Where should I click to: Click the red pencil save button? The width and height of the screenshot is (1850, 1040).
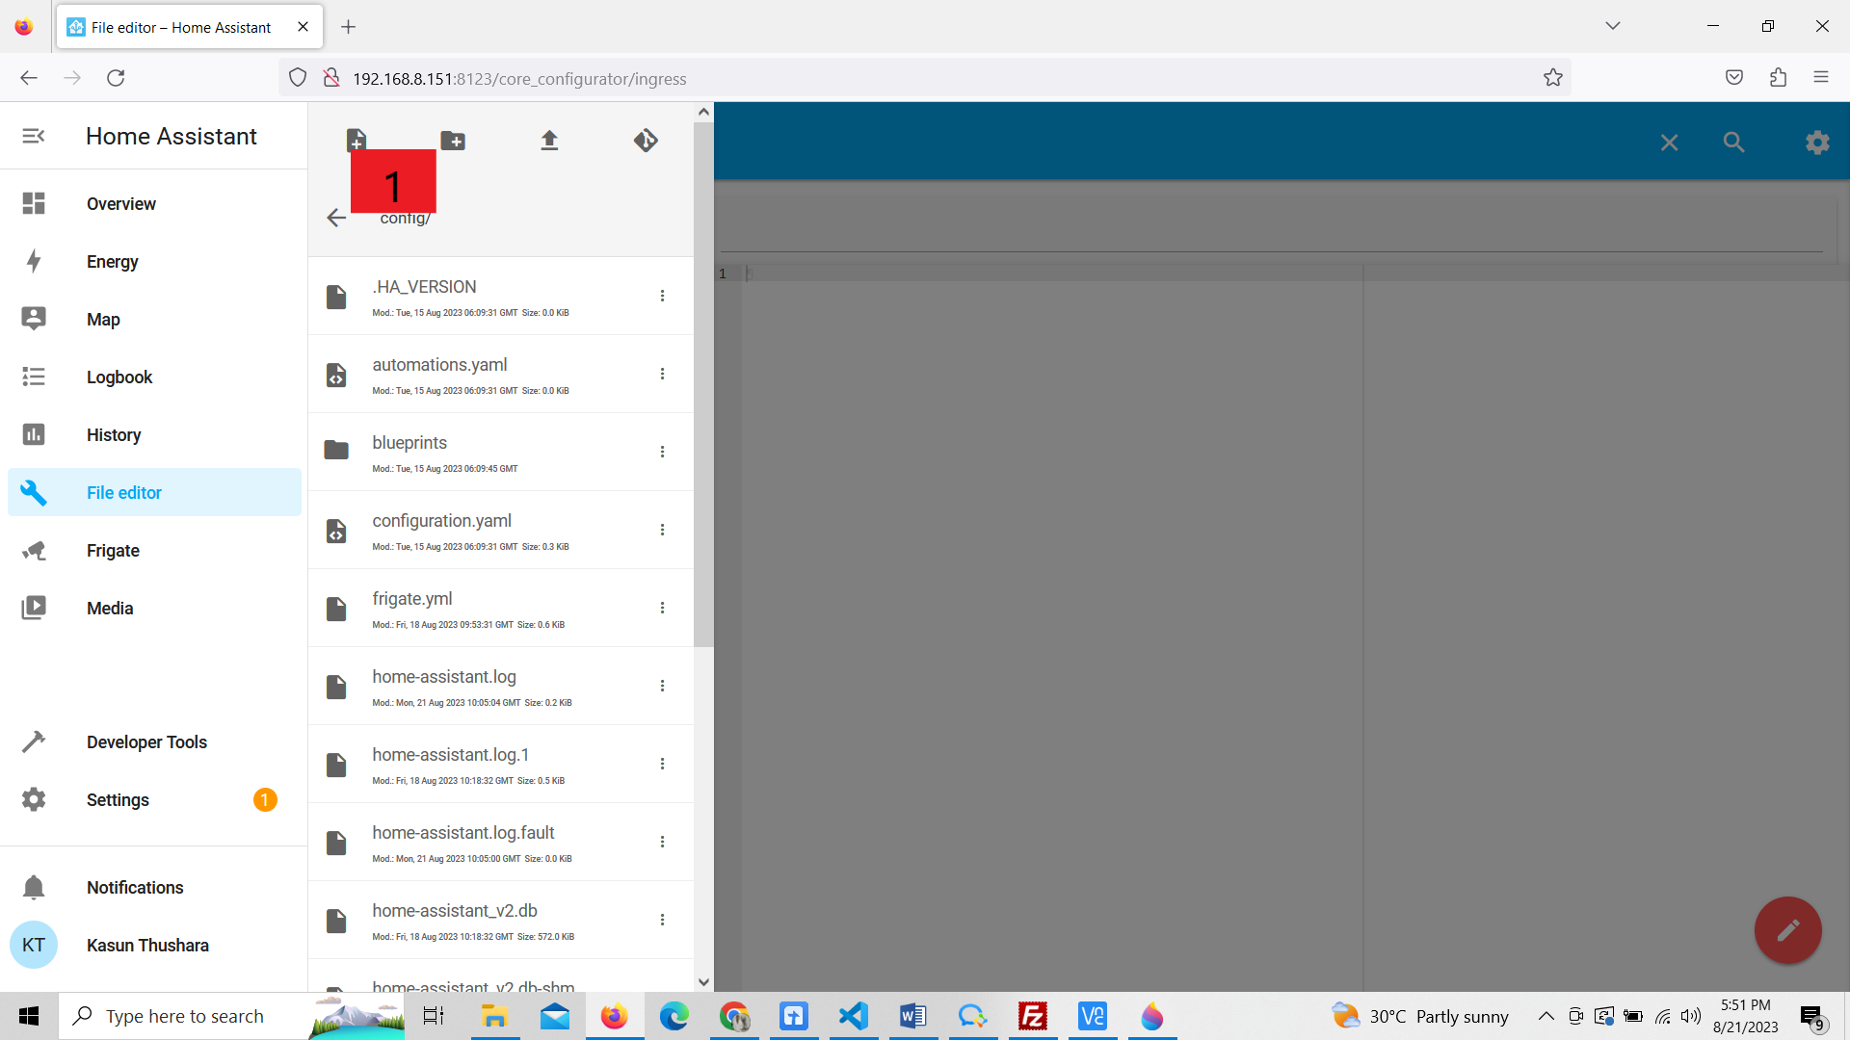1788,930
